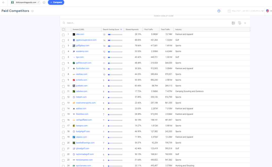Click the pencil edit icon beside dickssportinggoods.com
Image resolution: width=272 pixels, height=167 pixels.
point(39,3)
